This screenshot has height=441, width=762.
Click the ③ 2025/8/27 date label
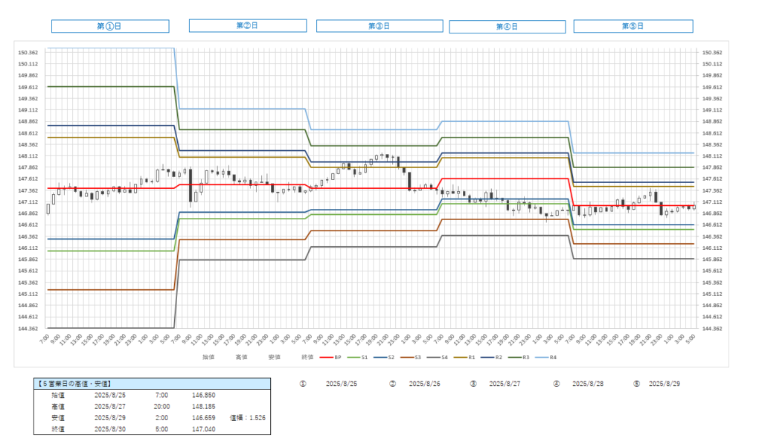[x=504, y=384]
